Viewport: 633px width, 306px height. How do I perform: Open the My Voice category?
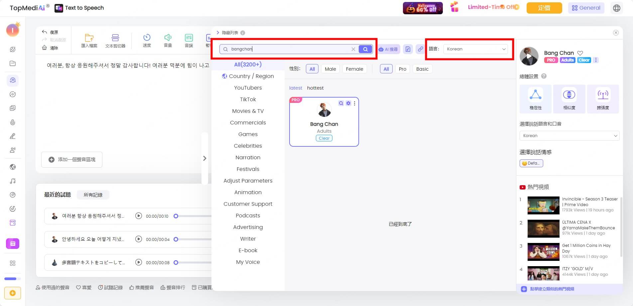pos(248,262)
